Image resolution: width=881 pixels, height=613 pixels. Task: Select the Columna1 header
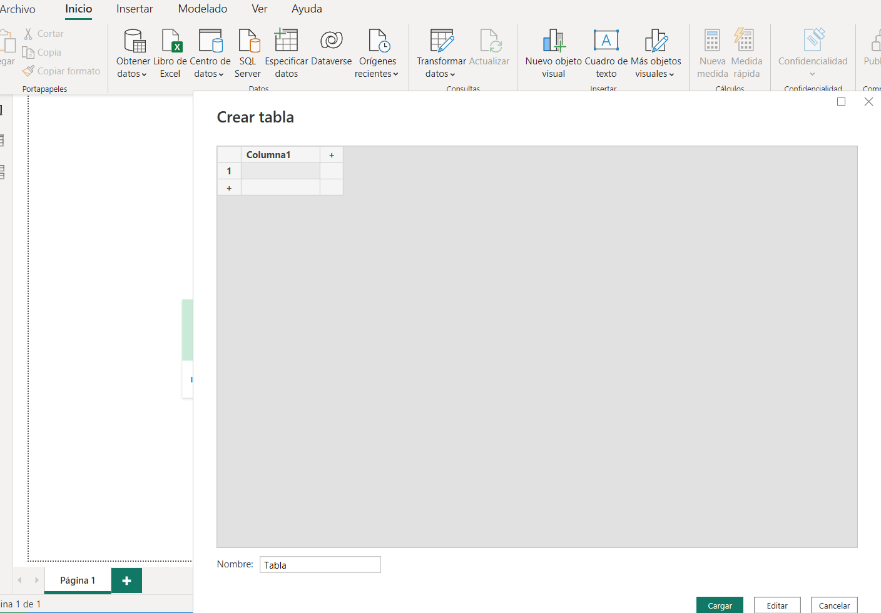click(x=280, y=155)
